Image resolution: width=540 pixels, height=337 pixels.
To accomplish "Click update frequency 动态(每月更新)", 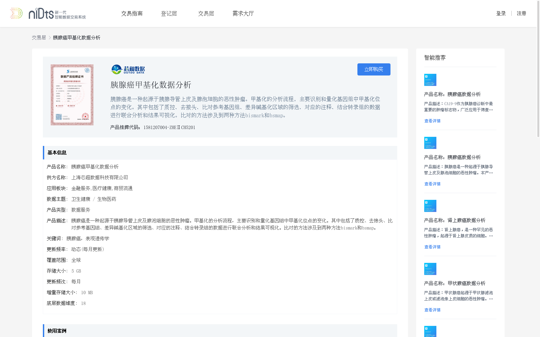I will pyautogui.click(x=88, y=249).
